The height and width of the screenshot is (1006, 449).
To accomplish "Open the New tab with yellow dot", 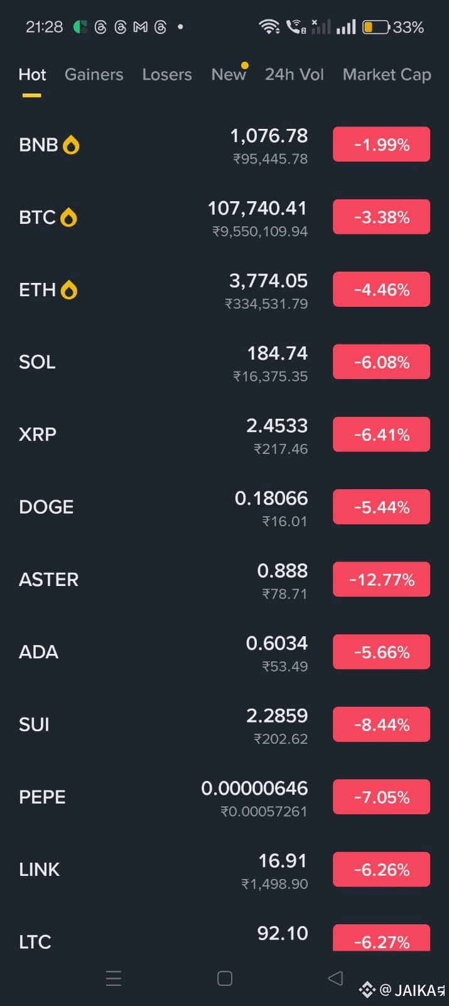I will tap(229, 74).
